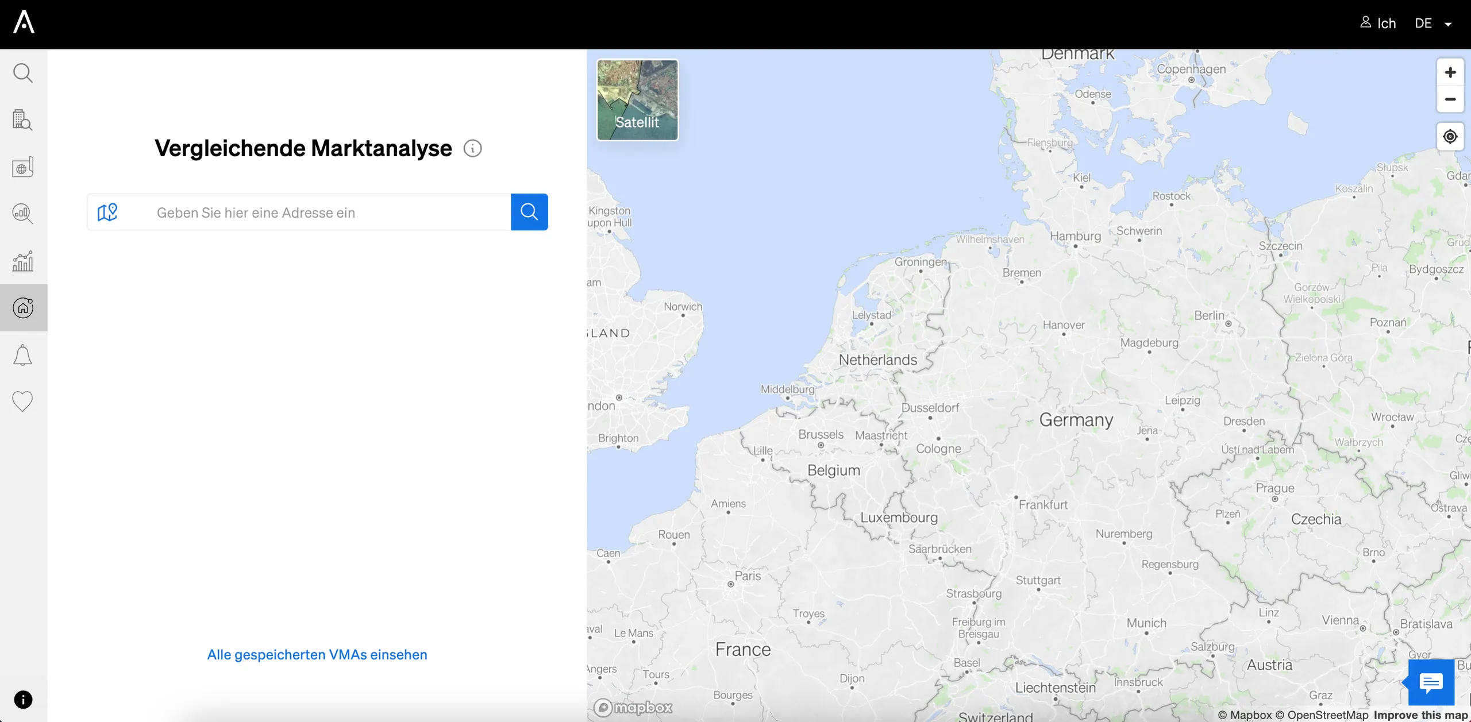1471x722 pixels.
Task: Click info icon next to Vergleichende Marktanalyse
Action: [472, 148]
